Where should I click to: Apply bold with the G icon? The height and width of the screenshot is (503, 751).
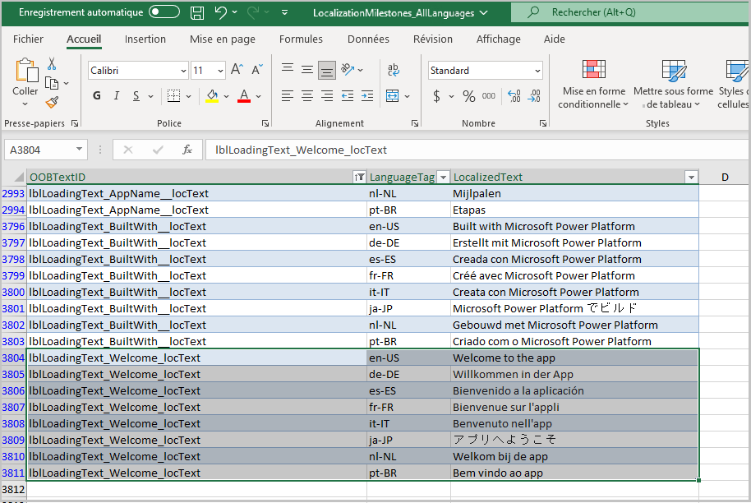pyautogui.click(x=96, y=96)
